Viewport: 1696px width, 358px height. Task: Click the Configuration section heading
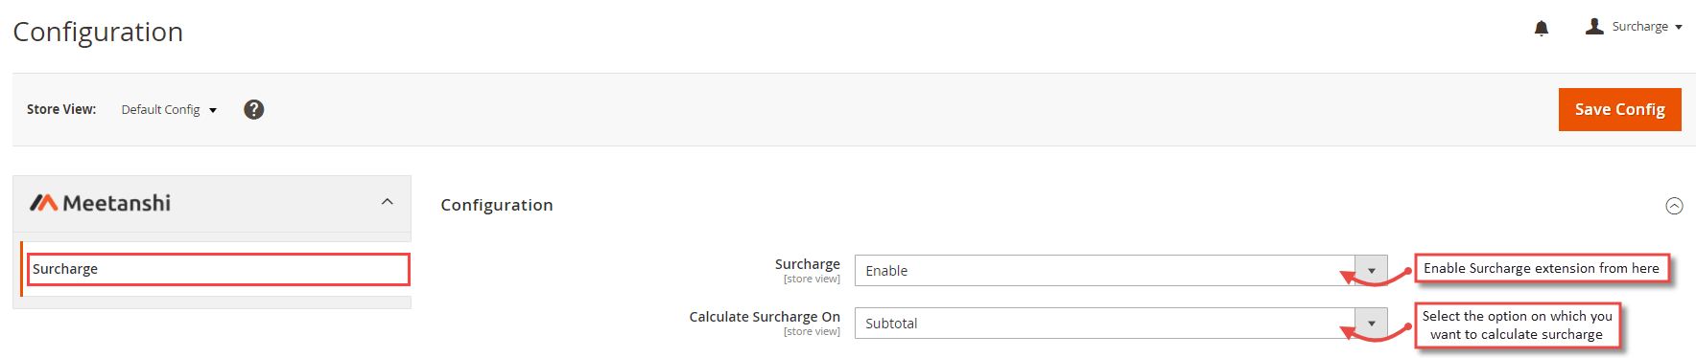tap(497, 205)
